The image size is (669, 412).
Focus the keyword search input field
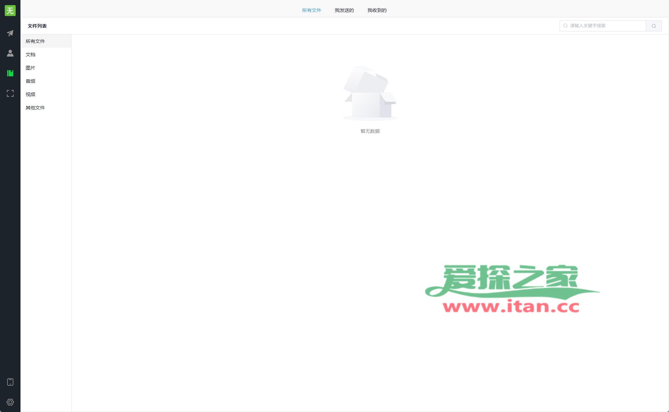tap(603, 26)
